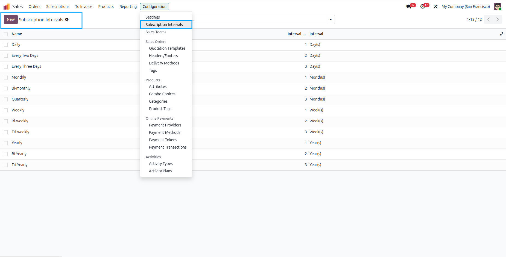The image size is (506, 257).
Task: Select all records with header checkbox
Action: pos(6,34)
